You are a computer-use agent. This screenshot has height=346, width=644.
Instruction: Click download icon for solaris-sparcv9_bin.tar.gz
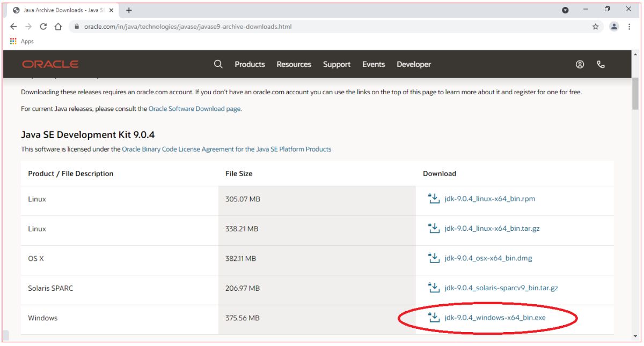434,288
